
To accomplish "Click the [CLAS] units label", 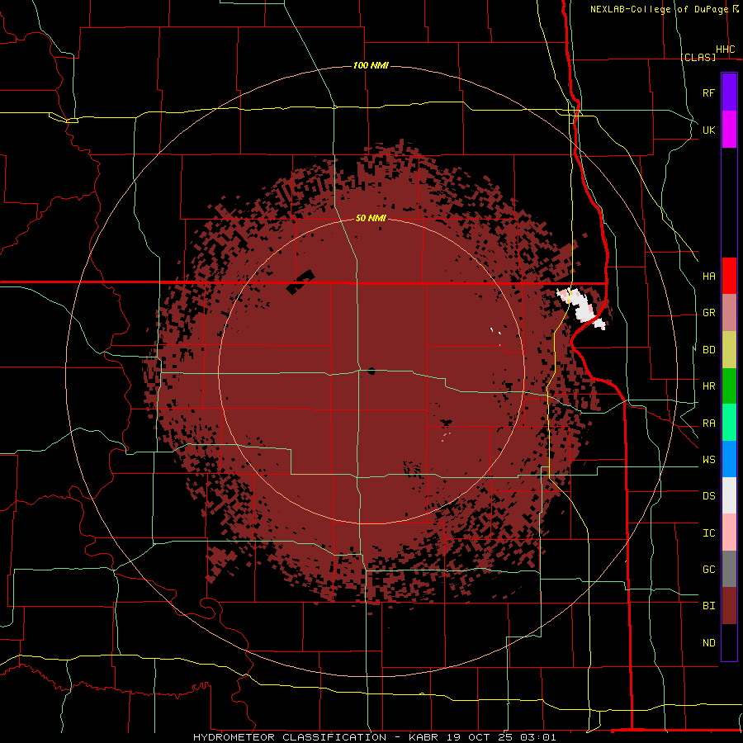I will pyautogui.click(x=698, y=57).
